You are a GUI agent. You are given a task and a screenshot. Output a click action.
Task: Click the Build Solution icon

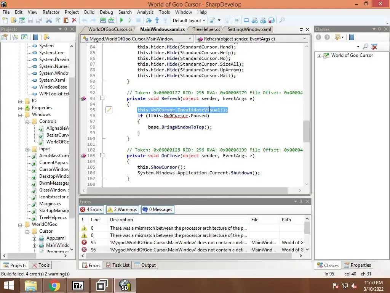pyautogui.click(x=103, y=21)
